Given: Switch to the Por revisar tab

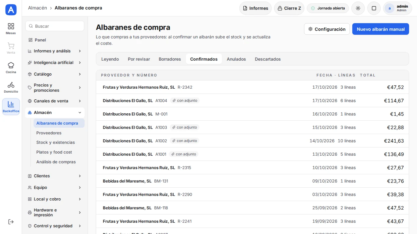Looking at the screenshot, I should point(139,59).
